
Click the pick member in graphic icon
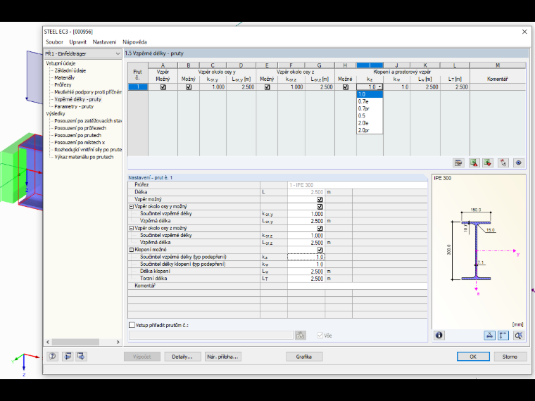(x=503, y=163)
